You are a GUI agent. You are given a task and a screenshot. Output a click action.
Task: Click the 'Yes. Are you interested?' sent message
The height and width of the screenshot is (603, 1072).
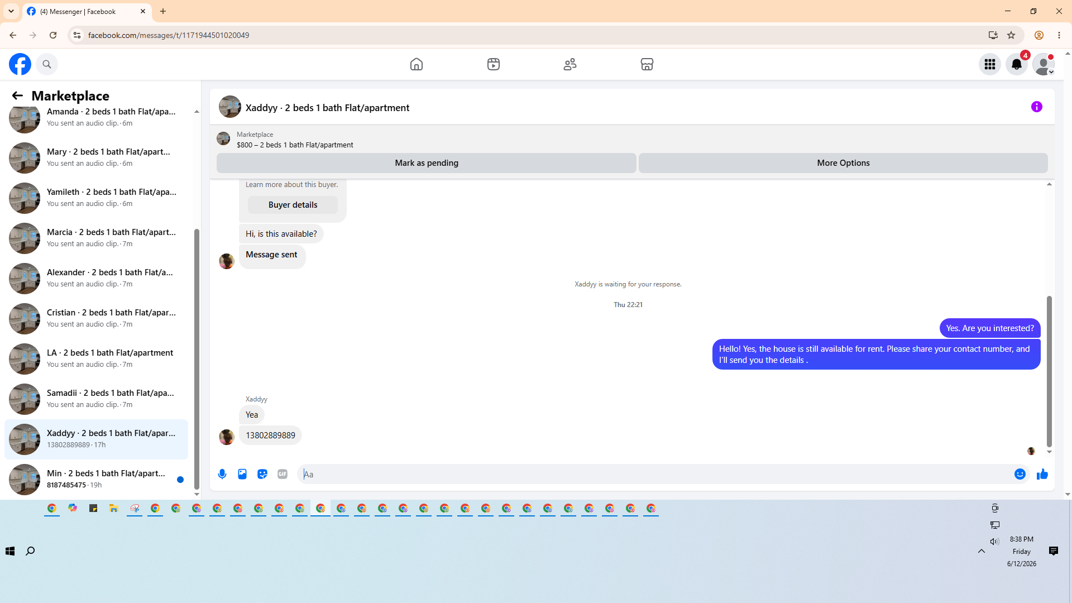[x=990, y=328]
